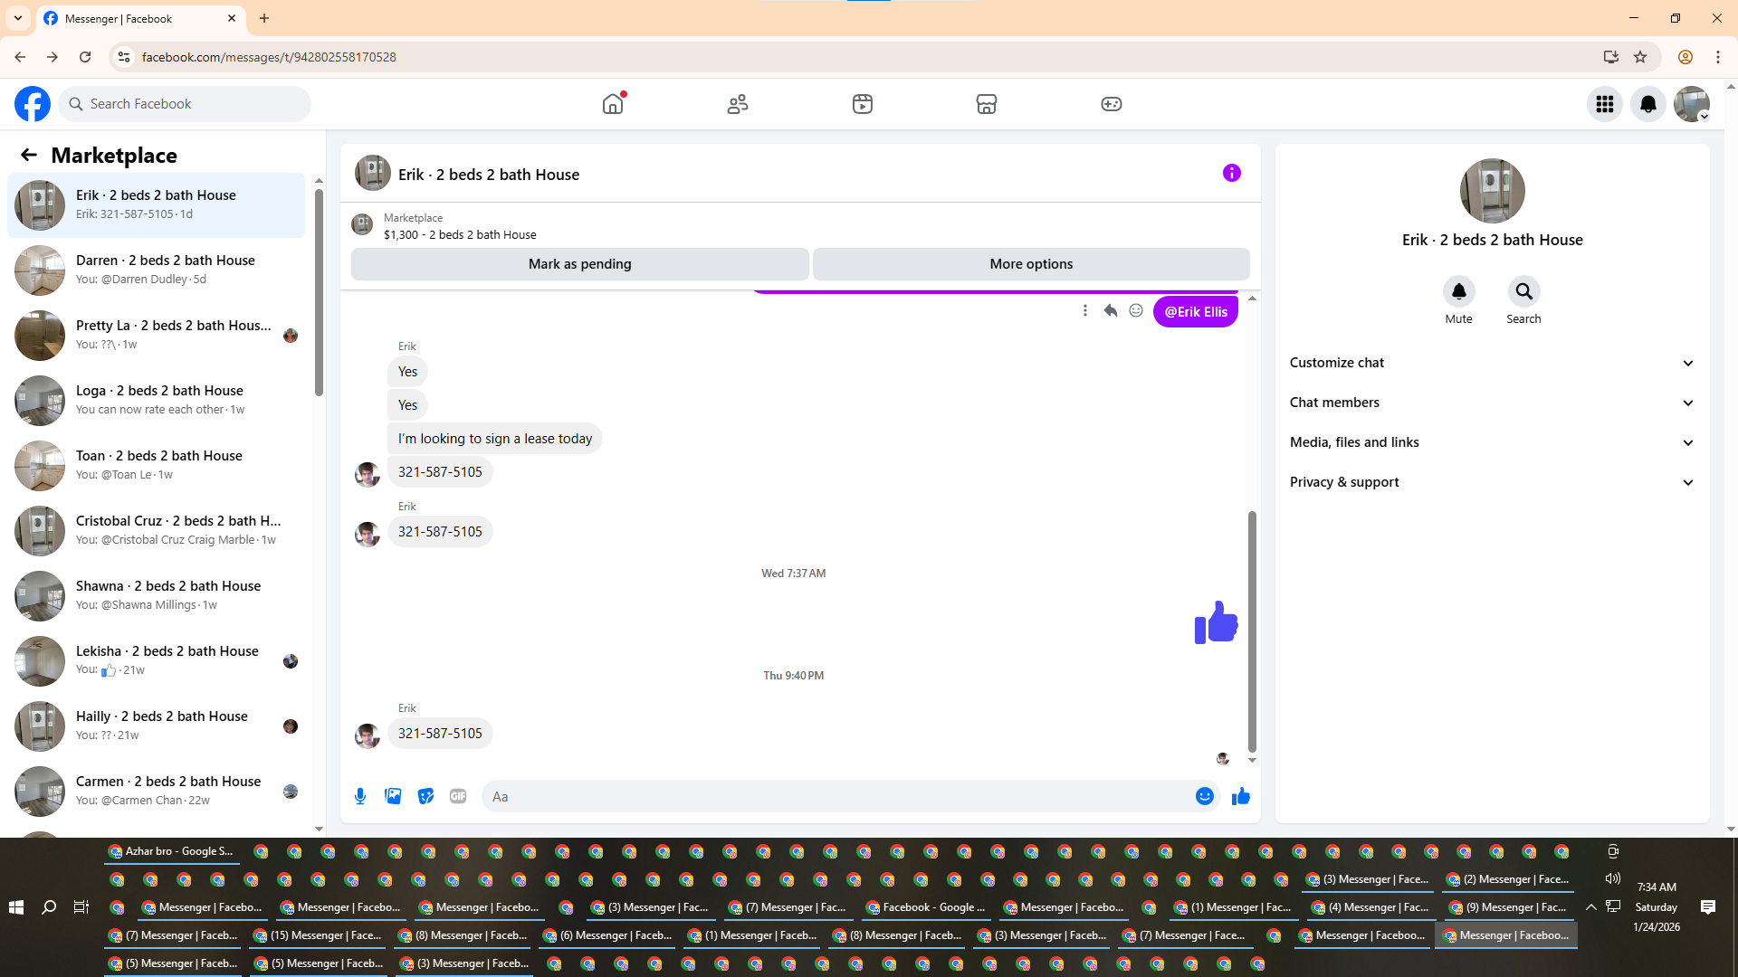Screen dimensions: 1738x977
Task: Open the GIF picker icon
Action: 458,796
